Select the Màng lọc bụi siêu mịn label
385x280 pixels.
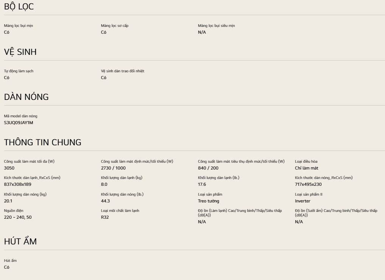[216, 26]
